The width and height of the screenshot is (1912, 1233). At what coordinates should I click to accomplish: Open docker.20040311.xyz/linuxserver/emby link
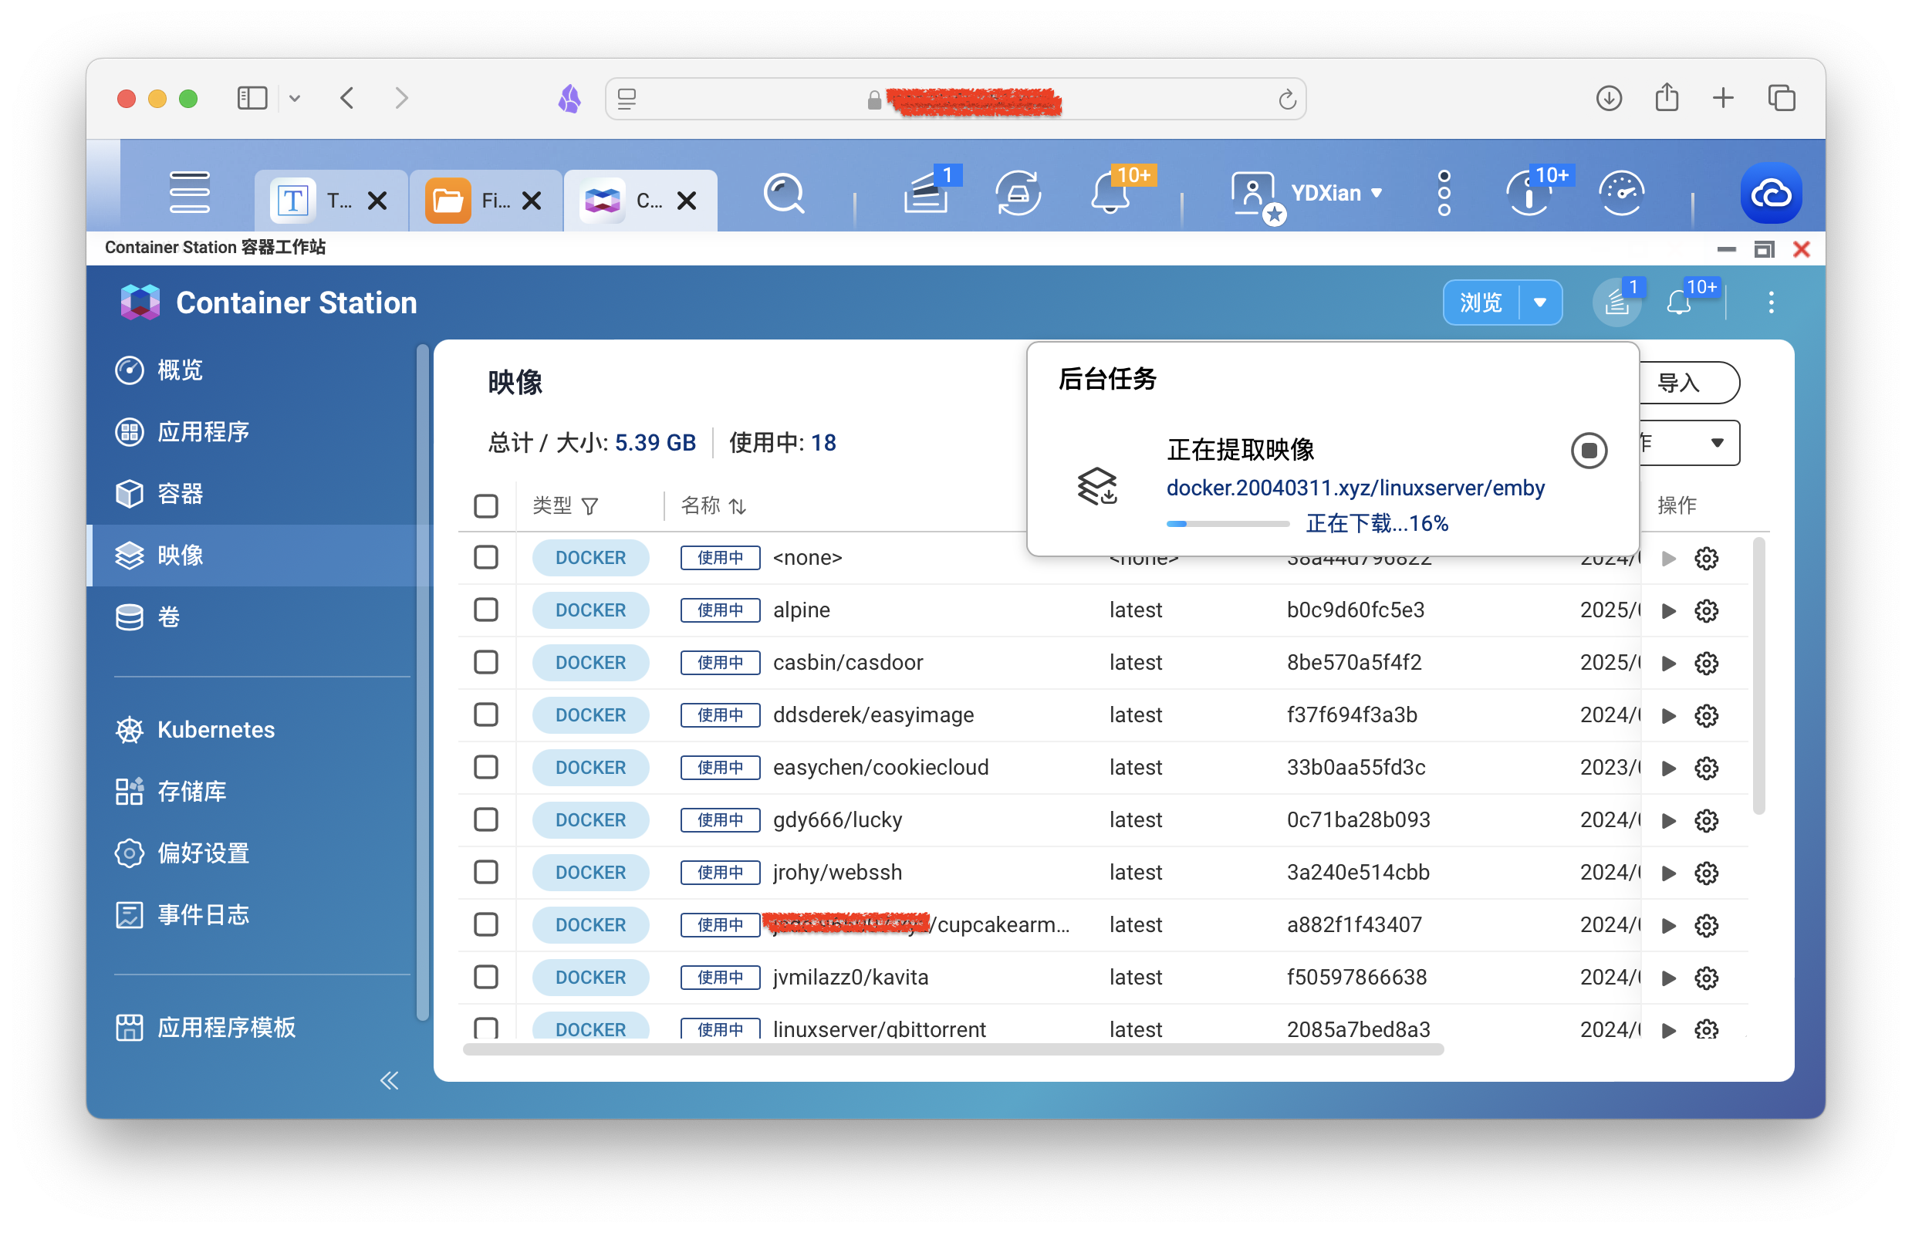(1355, 488)
